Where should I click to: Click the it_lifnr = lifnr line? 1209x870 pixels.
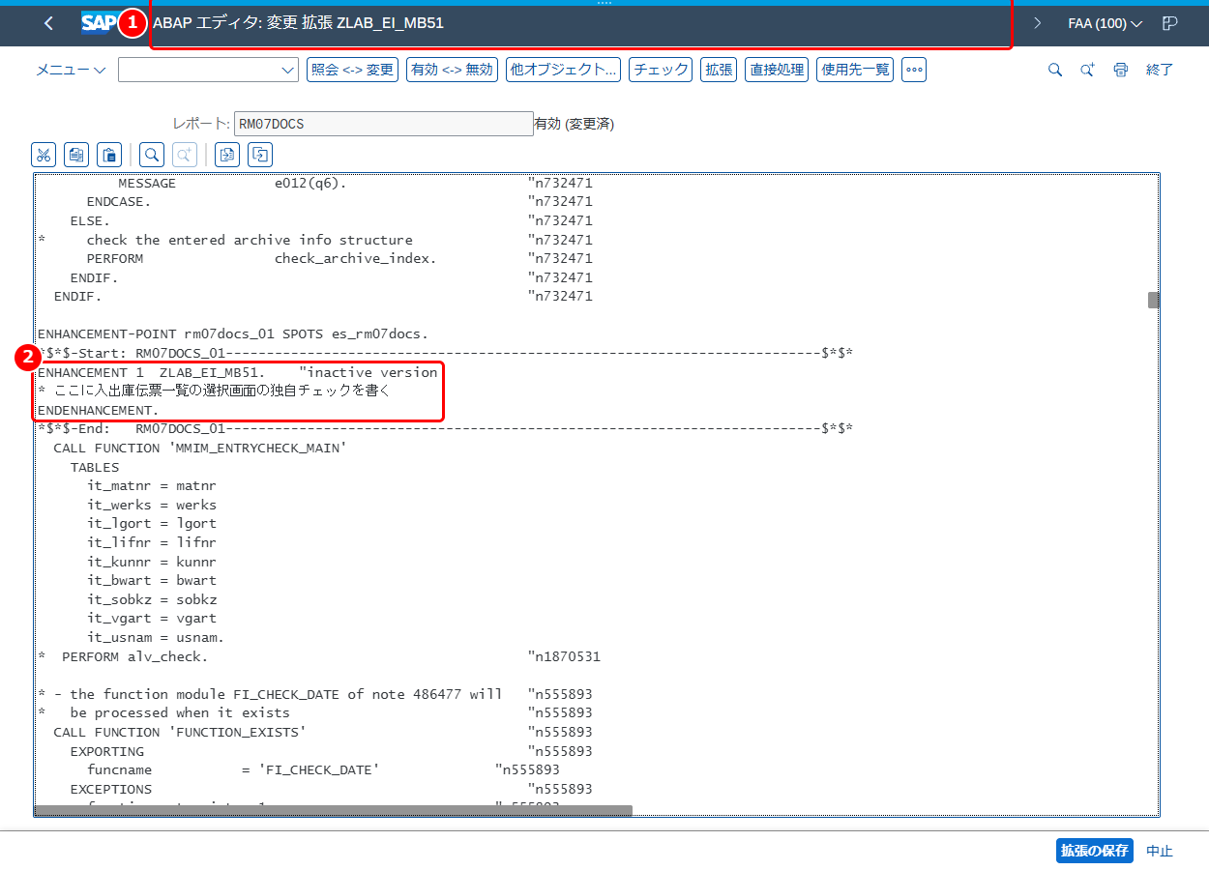click(152, 542)
